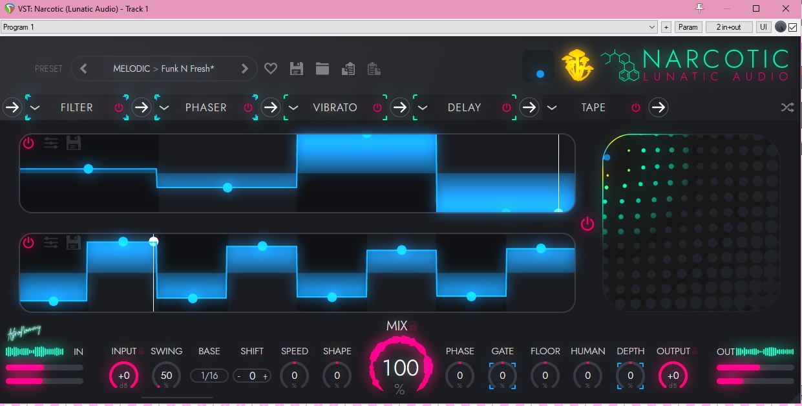Decrease SHIFT with the minus button

point(239,376)
